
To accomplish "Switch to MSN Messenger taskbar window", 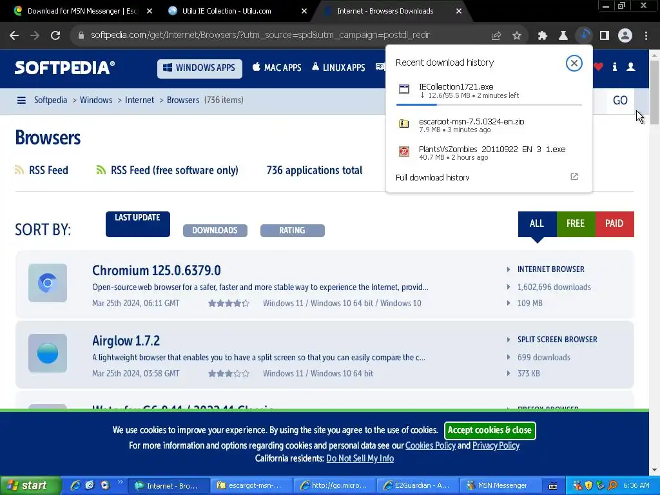I will click(500, 486).
